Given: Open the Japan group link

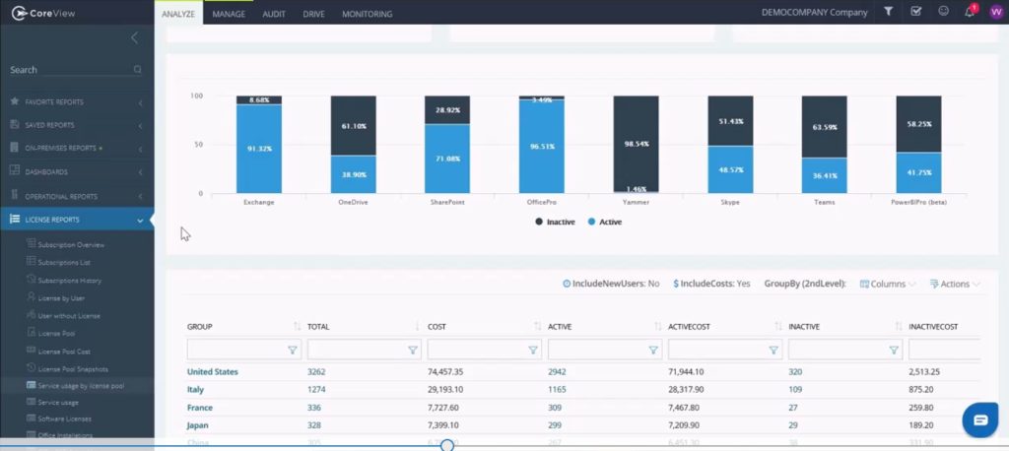Looking at the screenshot, I should 197,425.
